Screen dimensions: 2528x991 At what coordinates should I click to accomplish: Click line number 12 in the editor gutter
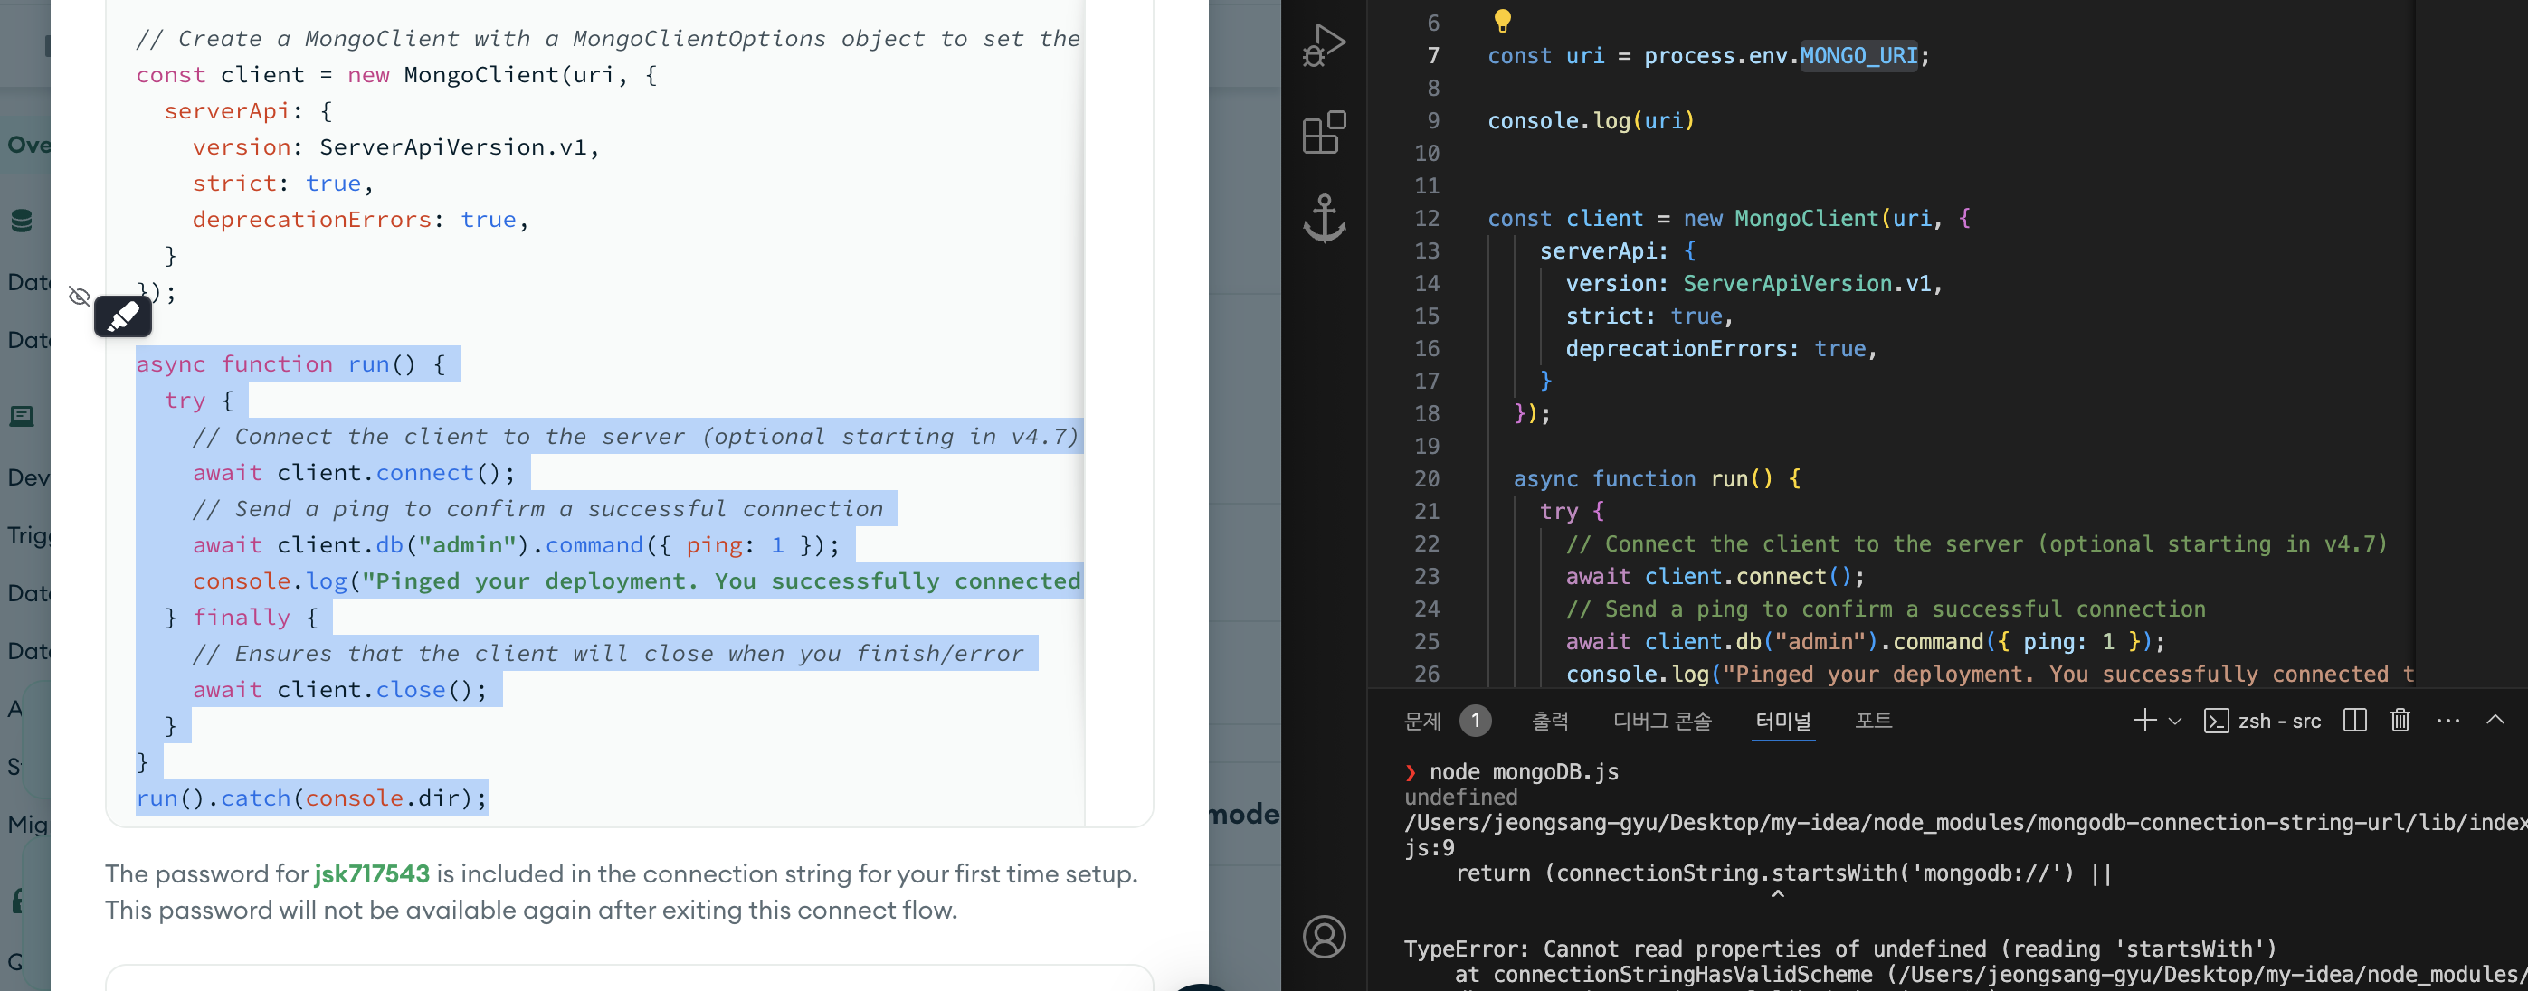tap(1426, 218)
